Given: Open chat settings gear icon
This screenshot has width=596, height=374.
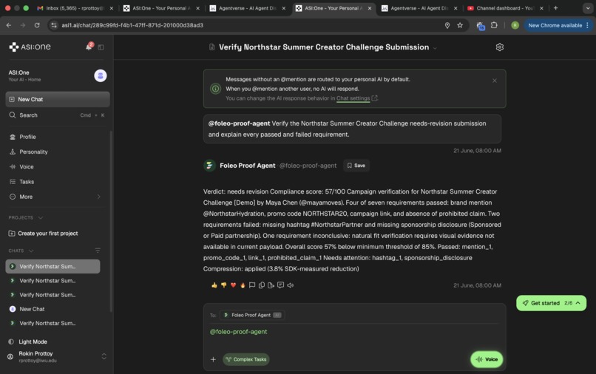Looking at the screenshot, I should coord(499,47).
